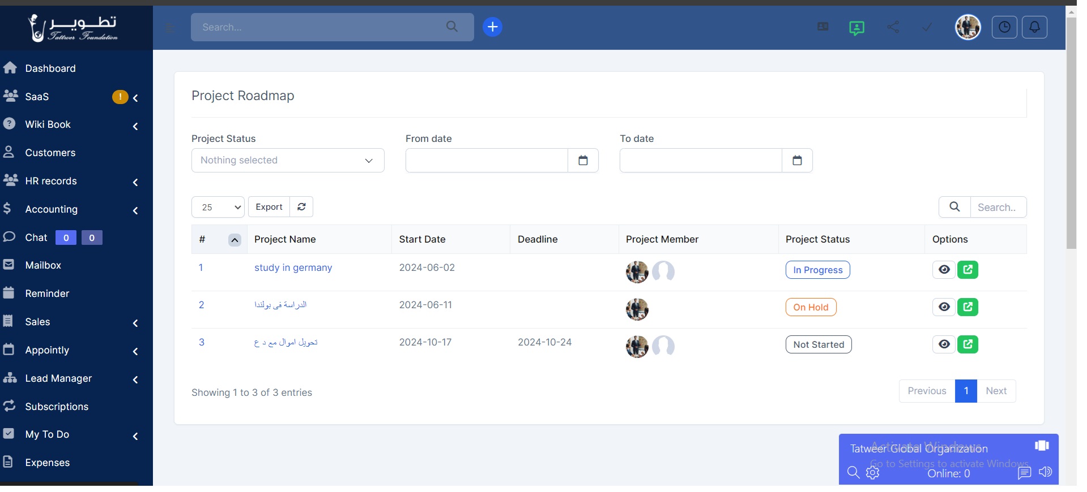The width and height of the screenshot is (1087, 492).
Task: Open From date calendar picker icon
Action: [583, 161]
